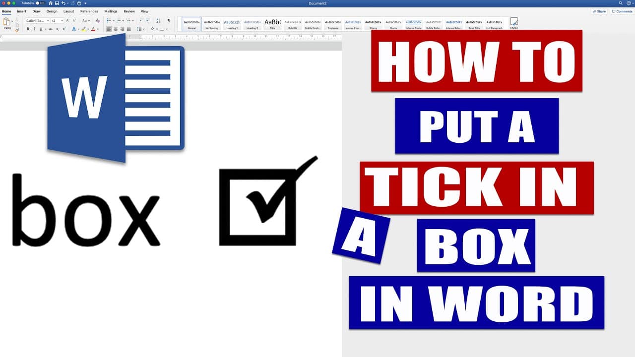The image size is (635, 357).
Task: Open the Review tab
Action: 129,11
